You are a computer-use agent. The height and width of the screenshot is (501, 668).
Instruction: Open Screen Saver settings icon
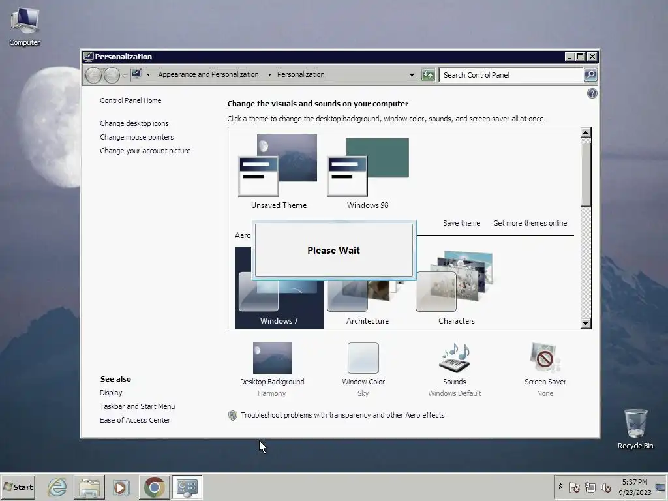point(545,358)
